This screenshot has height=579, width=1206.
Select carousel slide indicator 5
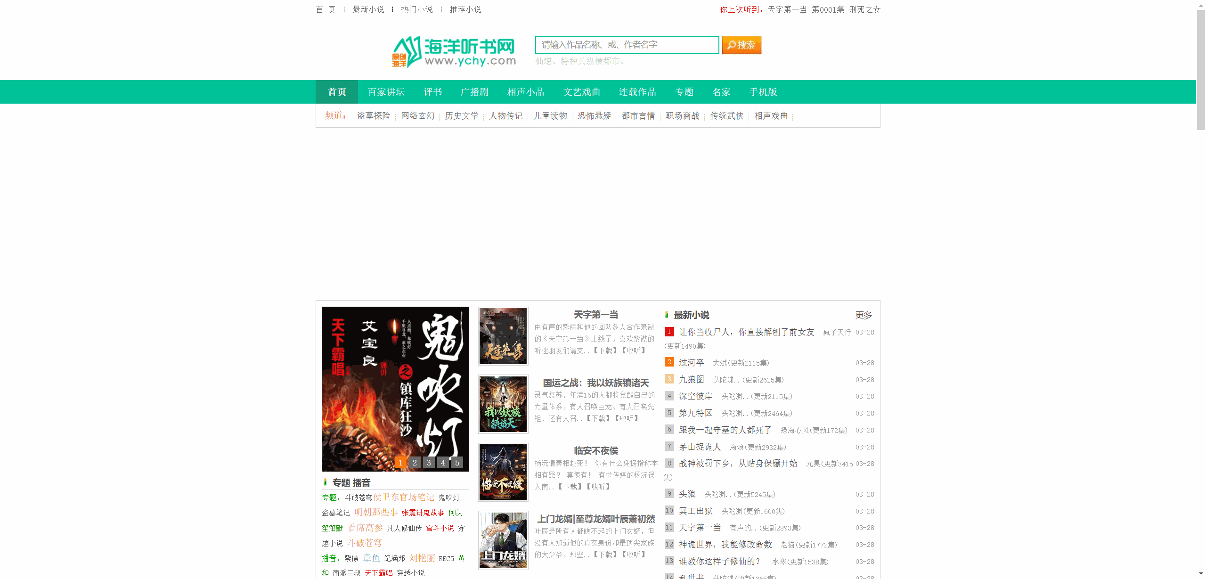pyautogui.click(x=457, y=462)
